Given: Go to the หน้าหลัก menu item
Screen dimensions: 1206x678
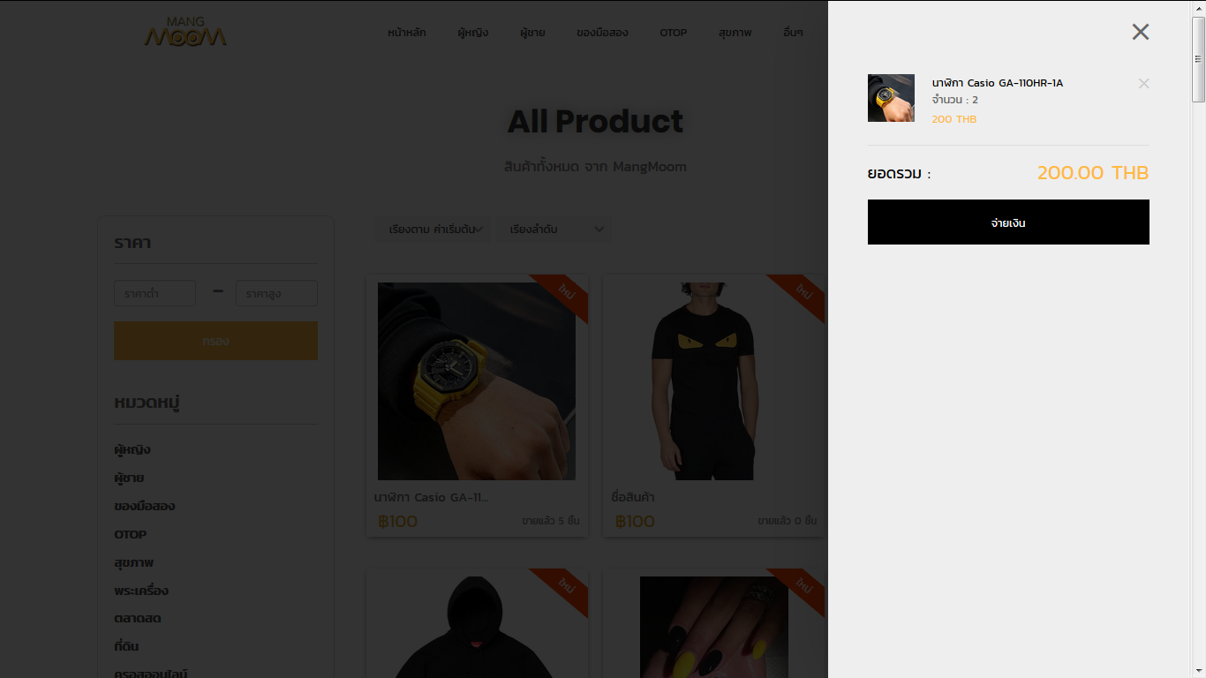Looking at the screenshot, I should pos(407,33).
